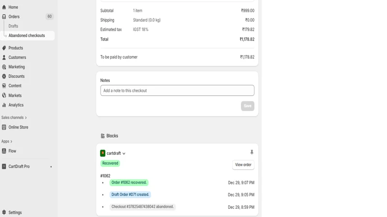Click the Online Store icon
387x217 pixels.
point(4,127)
